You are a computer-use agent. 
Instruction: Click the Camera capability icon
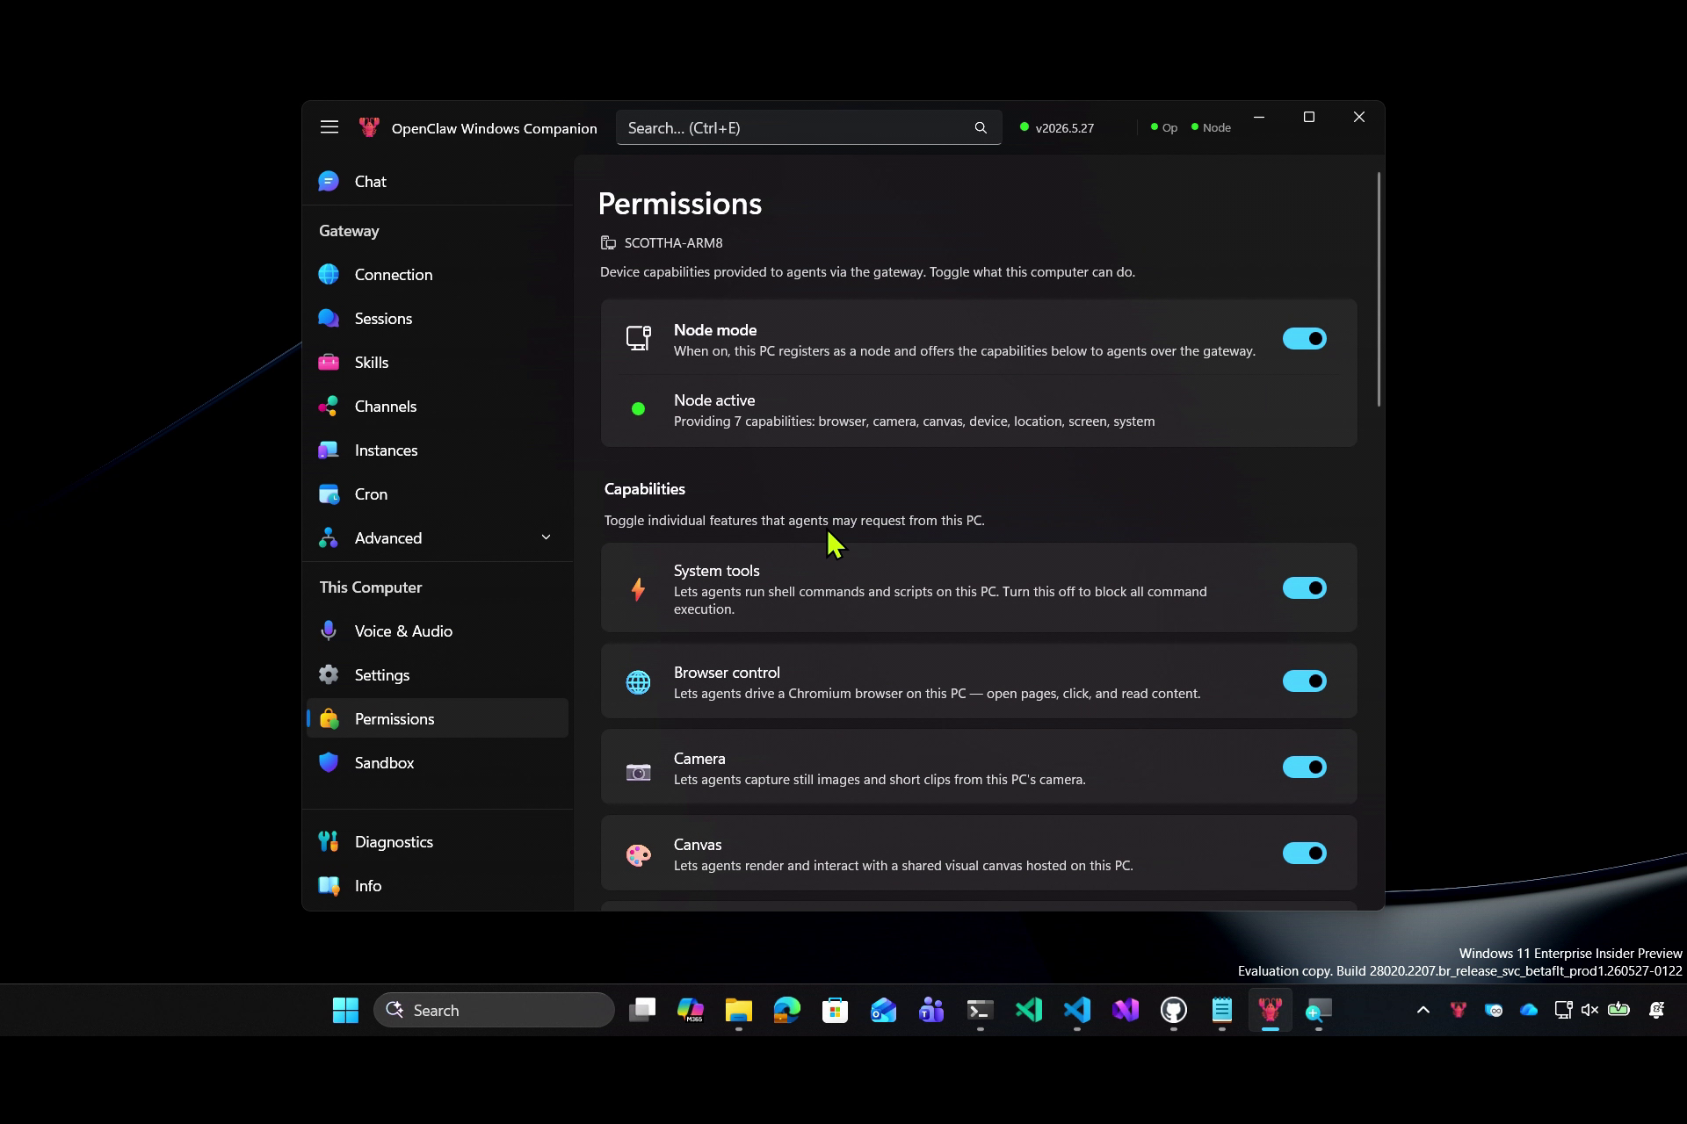639,772
